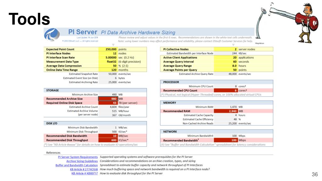Select Expected Point Count value 250,000
This screenshot has width=322, height=181.
(x=108, y=49)
